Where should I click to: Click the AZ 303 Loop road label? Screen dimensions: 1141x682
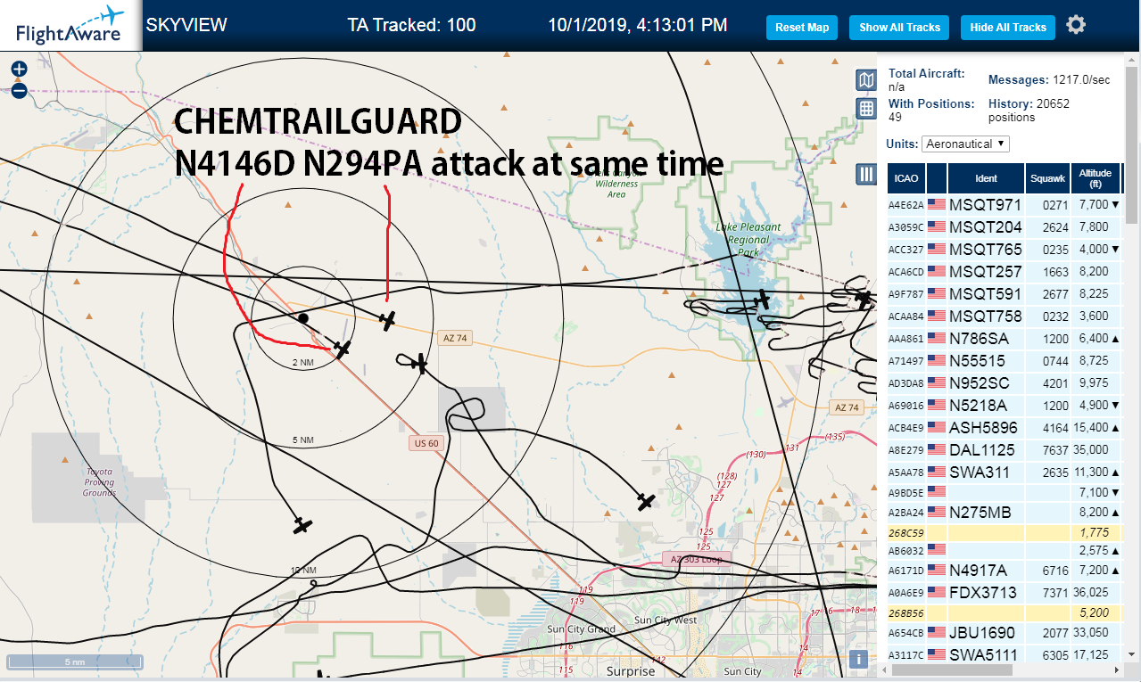[x=697, y=558]
